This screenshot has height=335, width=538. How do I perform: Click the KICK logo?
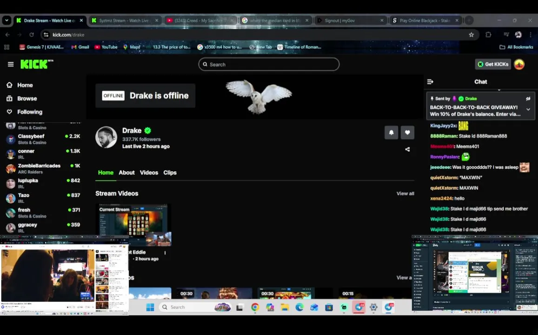tap(37, 64)
